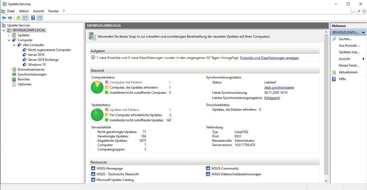Click the Suchen magnifier icon
Viewport: 367px width, 190px height.
[x=334, y=39]
